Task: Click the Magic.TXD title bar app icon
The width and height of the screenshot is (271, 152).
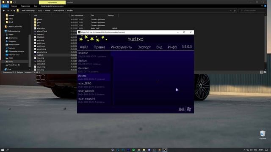Action: click(79, 32)
